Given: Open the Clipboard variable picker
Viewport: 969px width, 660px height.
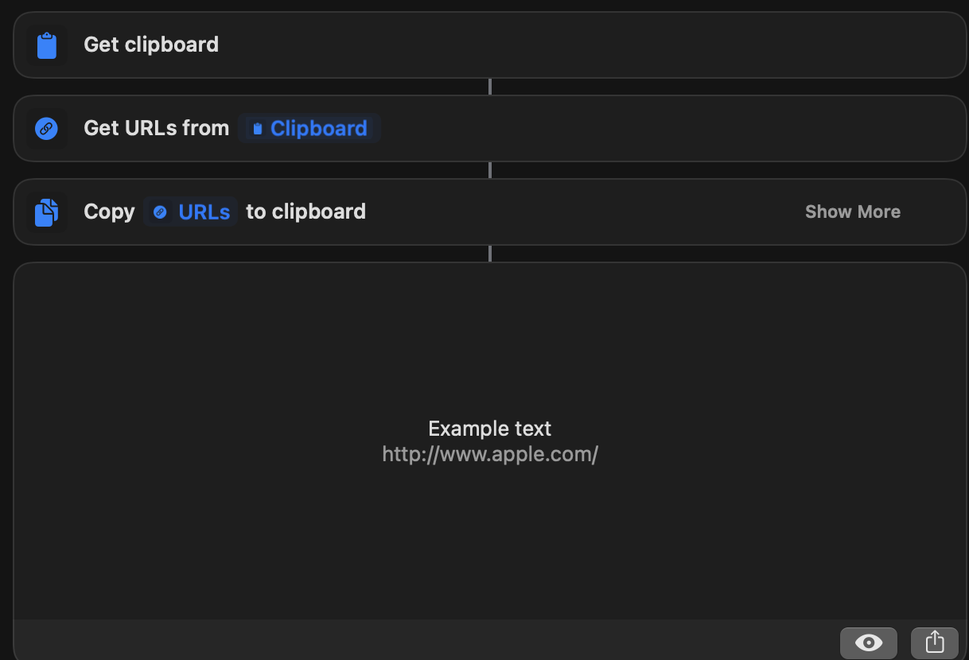Looking at the screenshot, I should click(309, 128).
